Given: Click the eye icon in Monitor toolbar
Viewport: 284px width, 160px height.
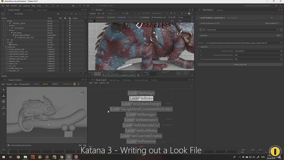Looking at the screenshot, I should (x=171, y=13).
